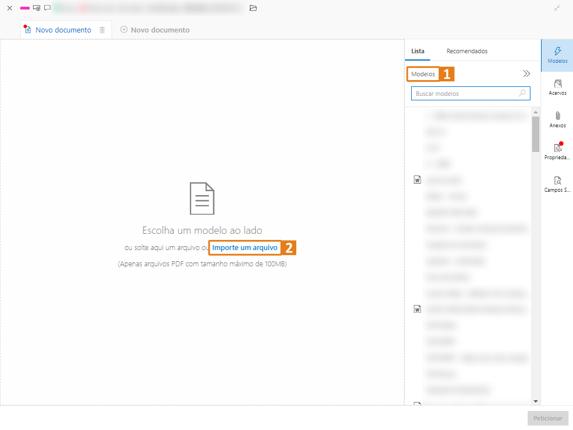Switch to the Recomendados tab
The image size is (573, 430).
click(467, 51)
